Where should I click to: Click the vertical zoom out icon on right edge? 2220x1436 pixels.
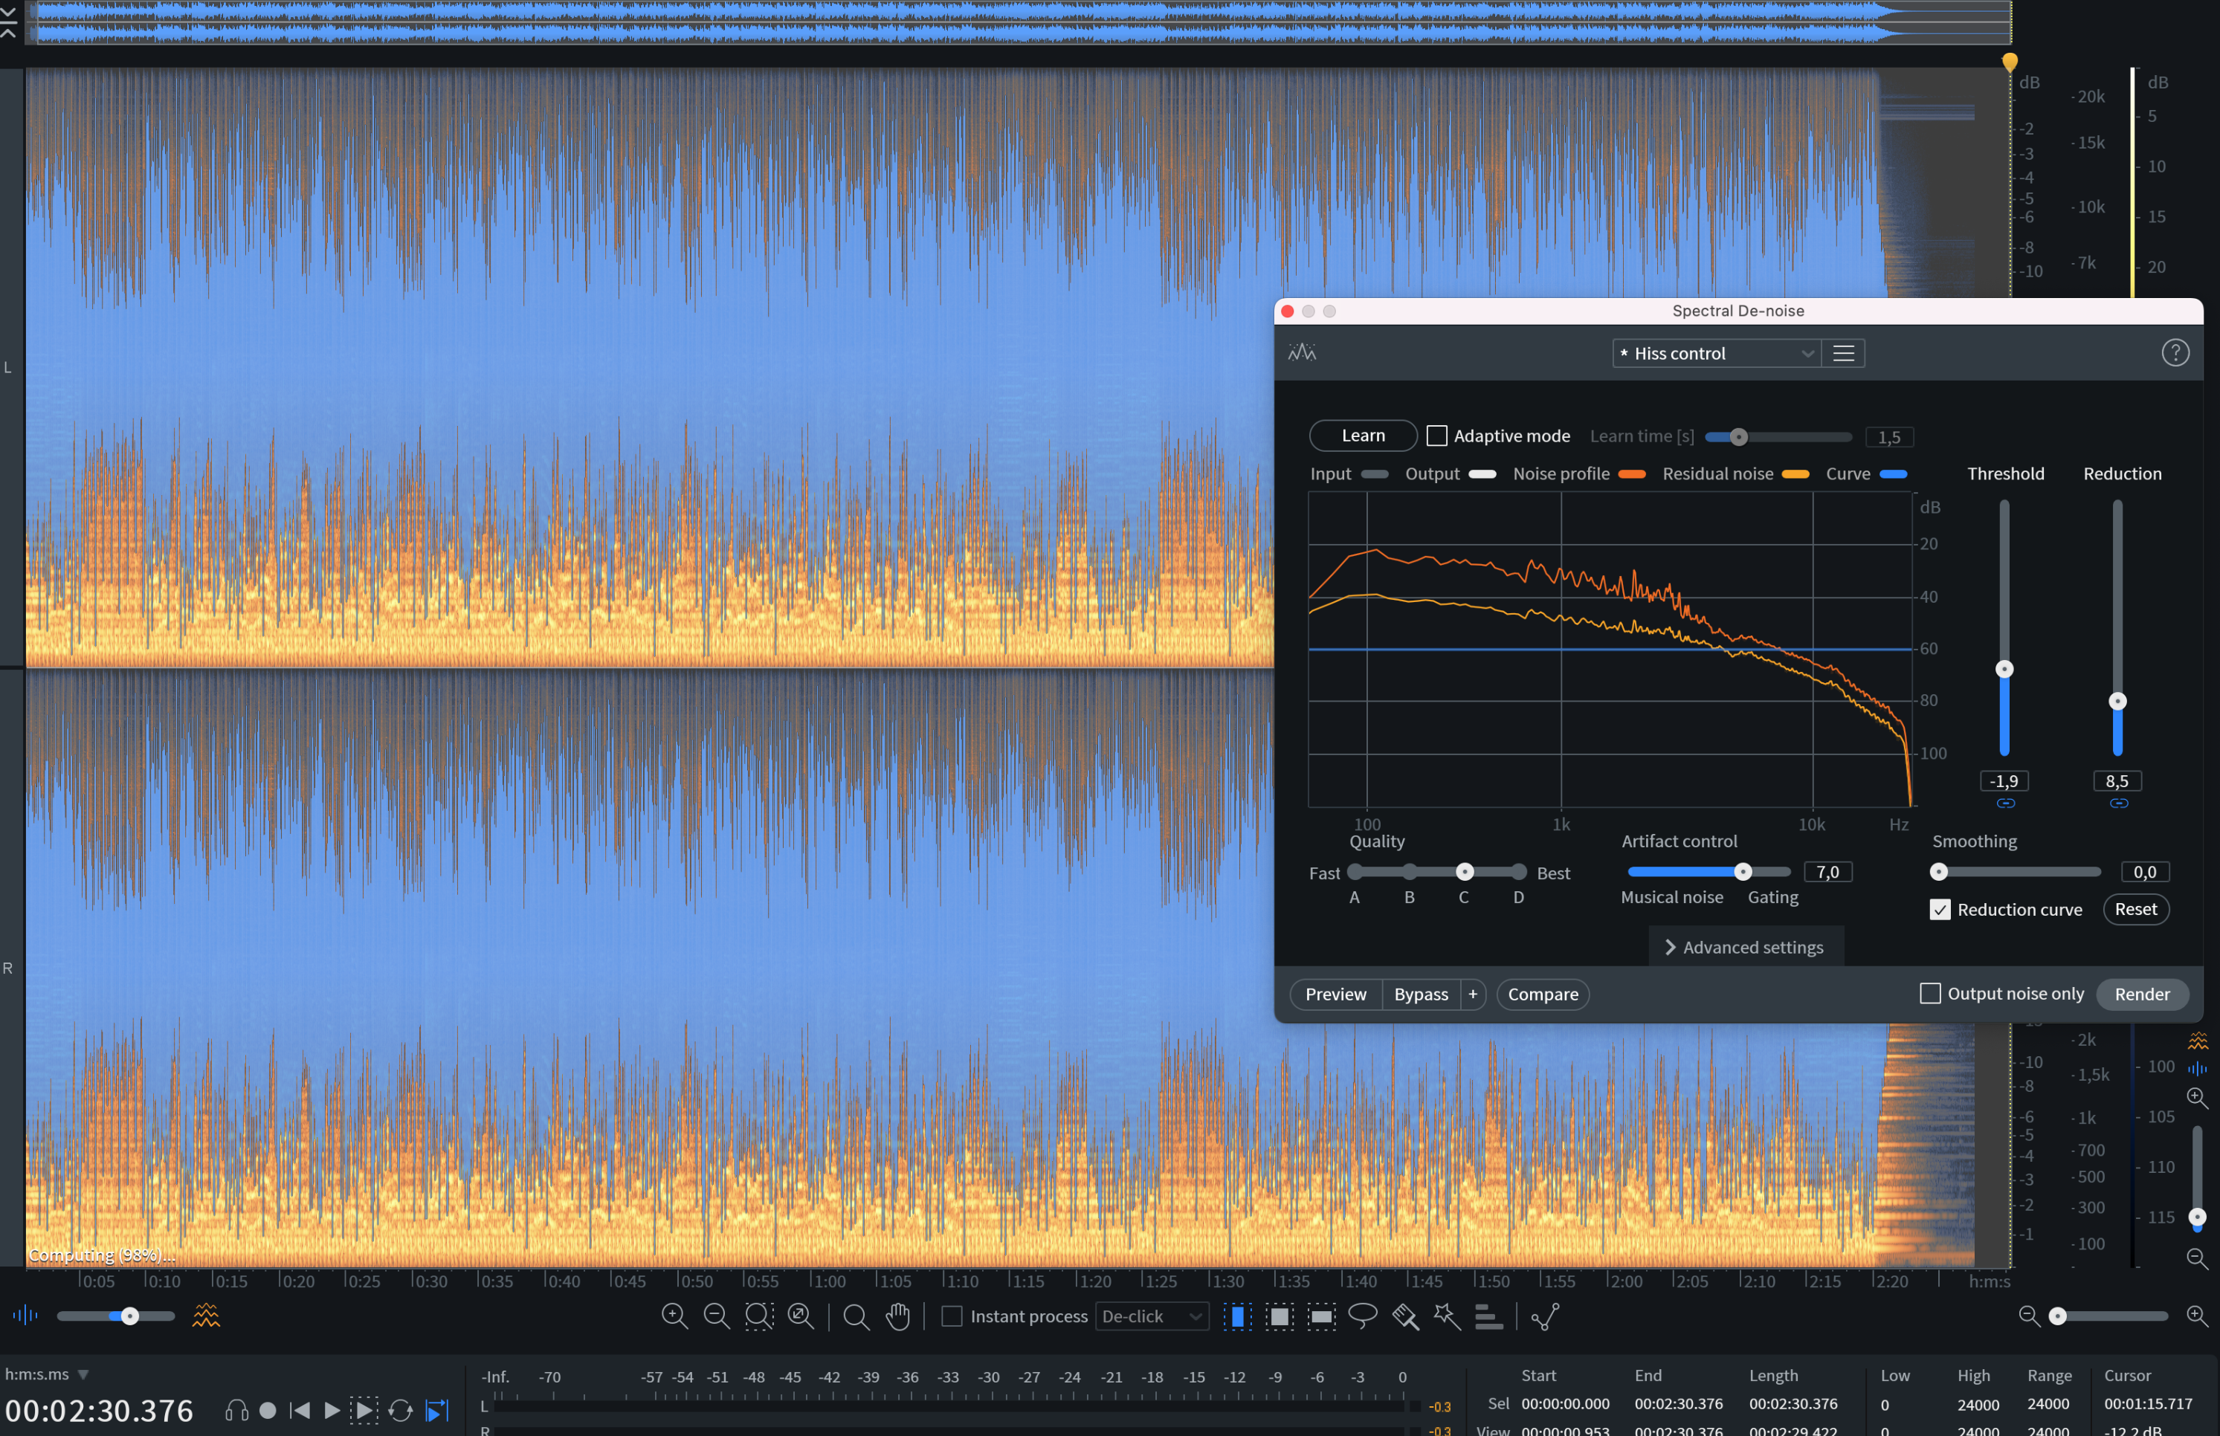(x=2198, y=1258)
